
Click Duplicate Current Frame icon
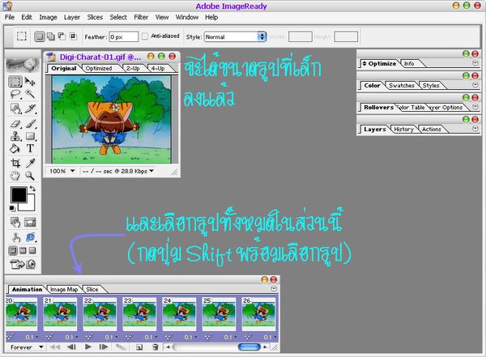[x=139, y=347]
